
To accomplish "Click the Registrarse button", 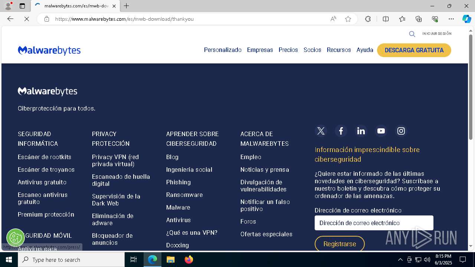I will (x=340, y=244).
